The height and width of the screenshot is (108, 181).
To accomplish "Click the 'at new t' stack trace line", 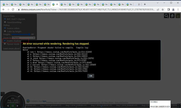I will pyautogui.click(x=60, y=52).
